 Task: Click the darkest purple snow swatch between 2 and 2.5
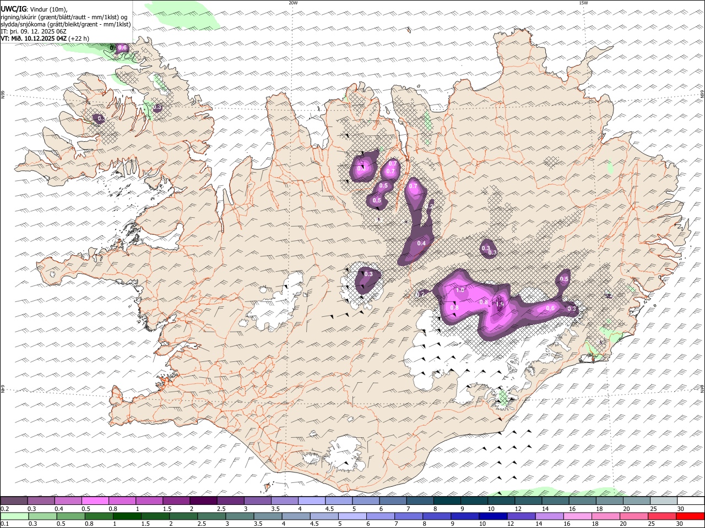tap(203, 501)
